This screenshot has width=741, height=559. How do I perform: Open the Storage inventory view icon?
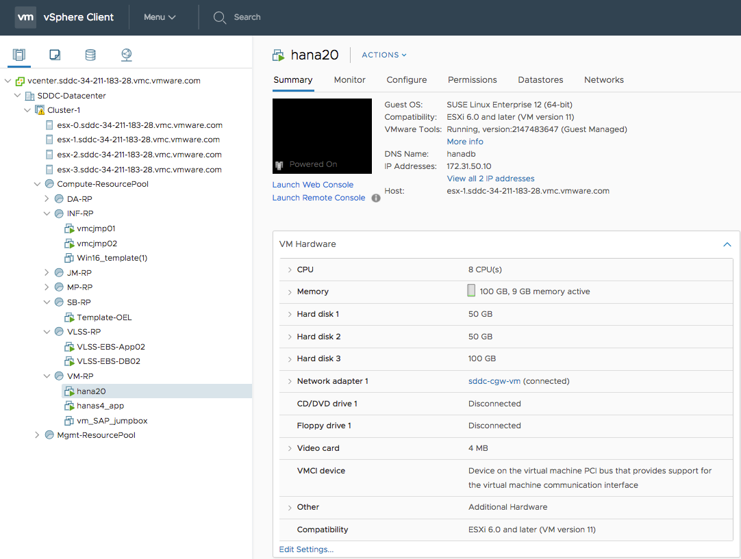coord(90,55)
